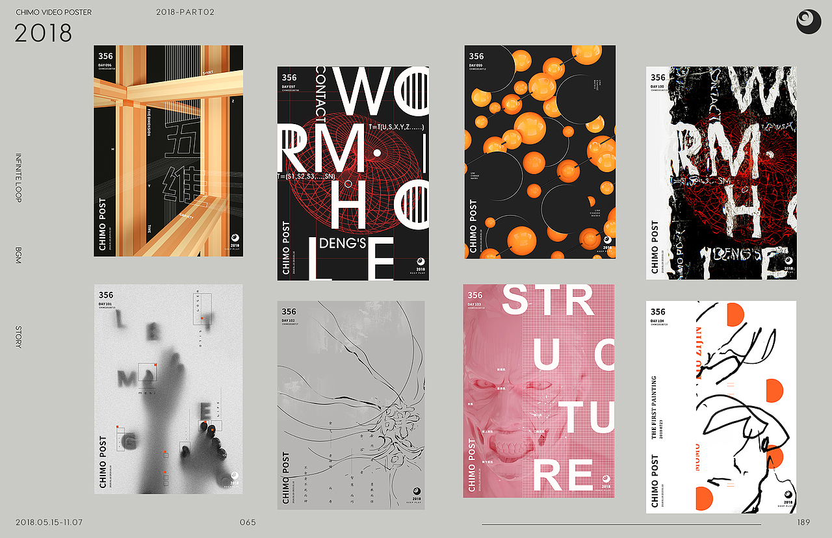Click the eye logo on the wooden beams poster
The image size is (832, 538).
tap(234, 238)
